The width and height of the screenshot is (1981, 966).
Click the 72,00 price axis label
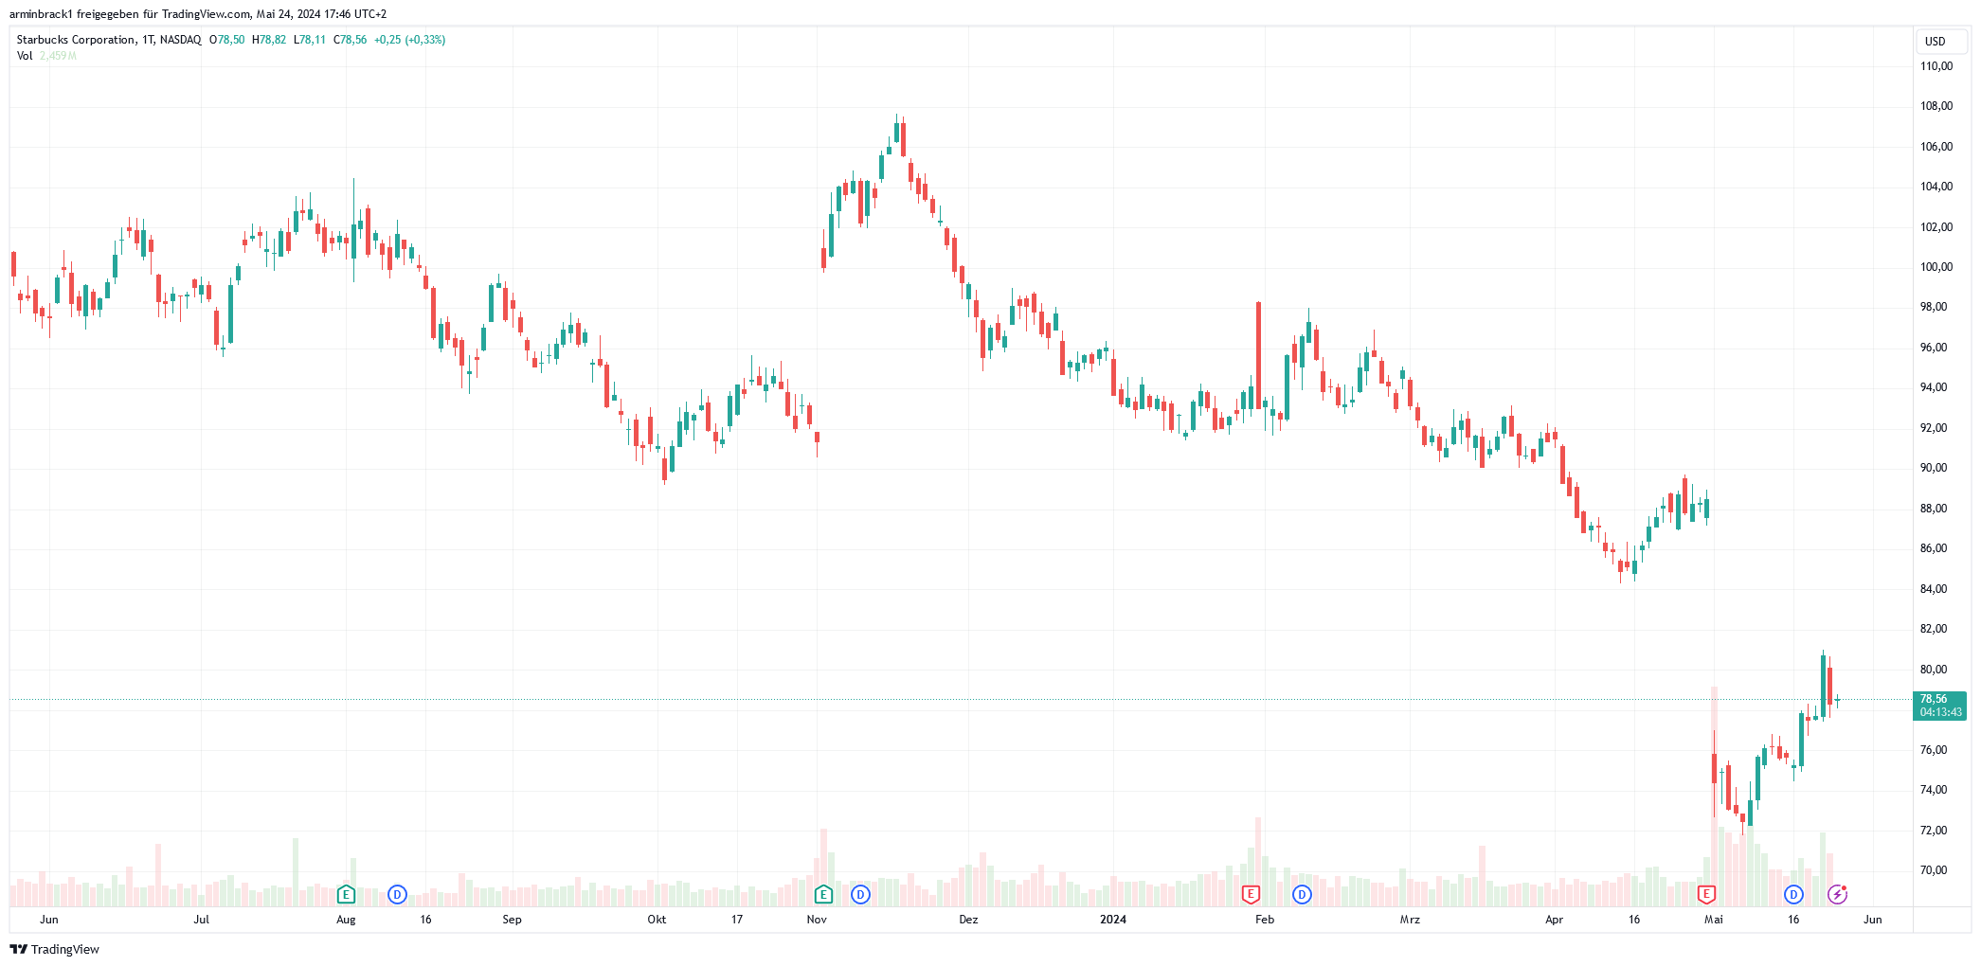1934,831
